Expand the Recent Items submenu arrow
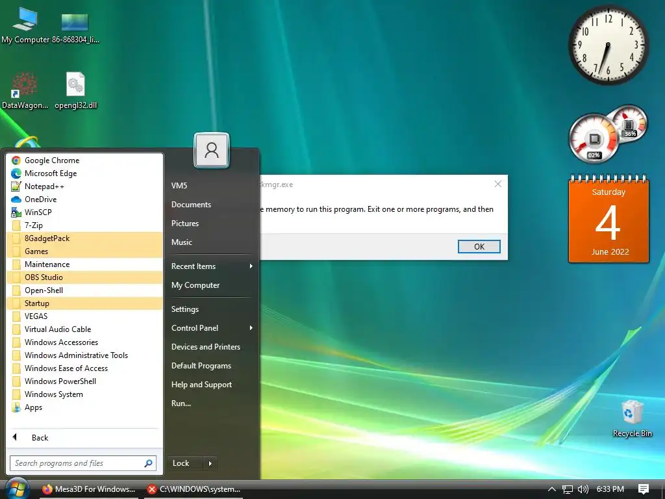Screen dimensions: 665x499 [x=251, y=266]
